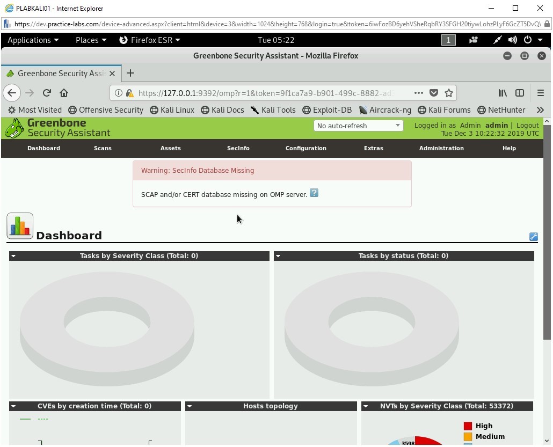Click the dashboard wrench edit icon
The width and height of the screenshot is (553, 447).
533,237
